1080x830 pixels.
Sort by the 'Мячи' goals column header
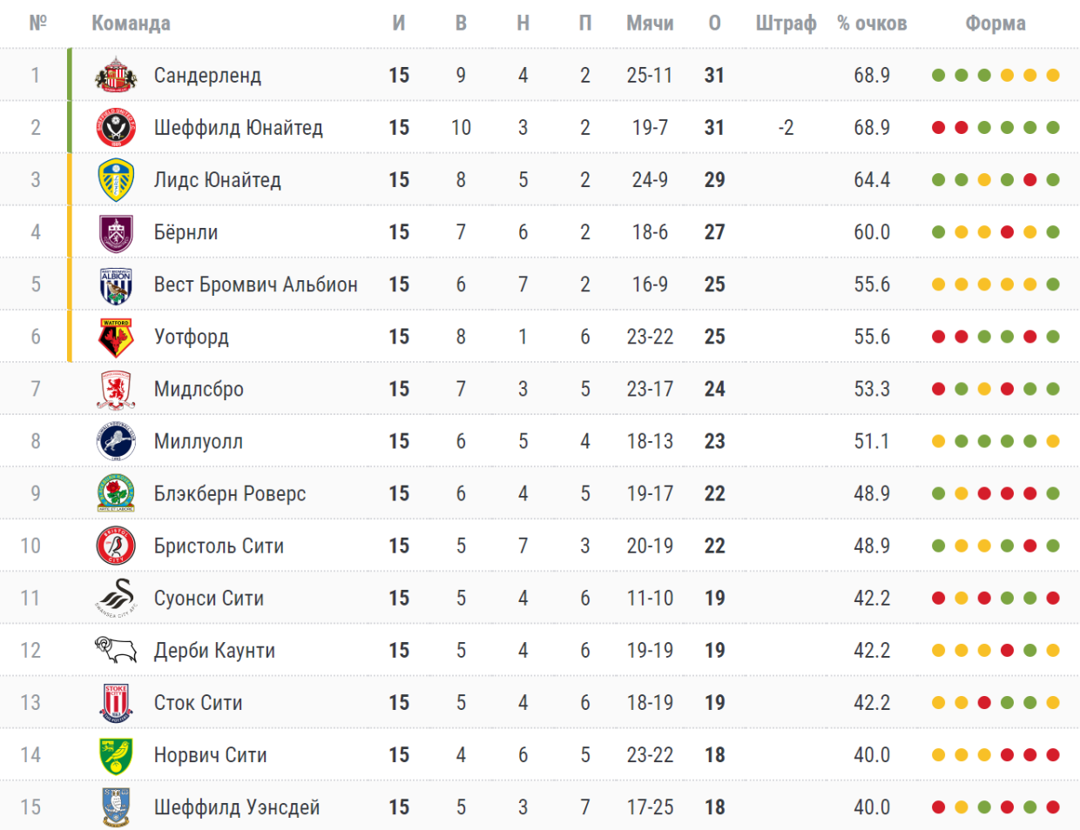tap(650, 23)
